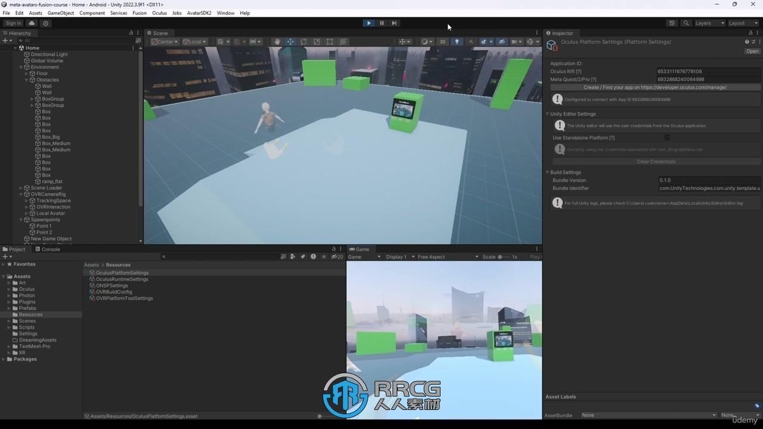Open the Layout dropdown
This screenshot has width=763, height=429.
(743, 23)
